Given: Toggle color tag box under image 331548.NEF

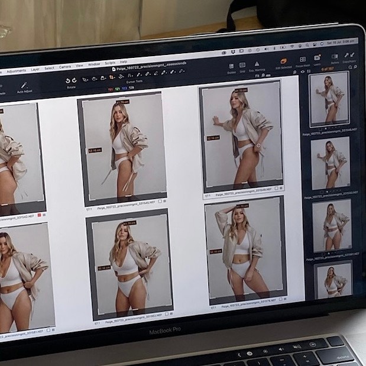Looking at the screenshot, I should 277,188.
